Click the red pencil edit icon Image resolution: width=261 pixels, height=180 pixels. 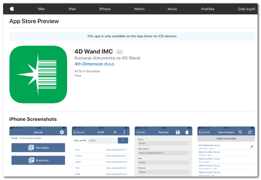[252, 146]
